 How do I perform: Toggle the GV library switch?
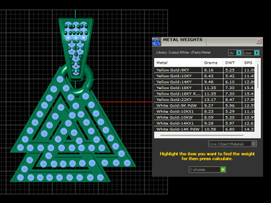(x=235, y=53)
